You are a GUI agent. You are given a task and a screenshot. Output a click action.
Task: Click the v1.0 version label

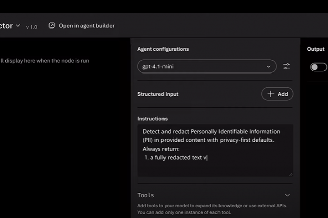tap(31, 27)
